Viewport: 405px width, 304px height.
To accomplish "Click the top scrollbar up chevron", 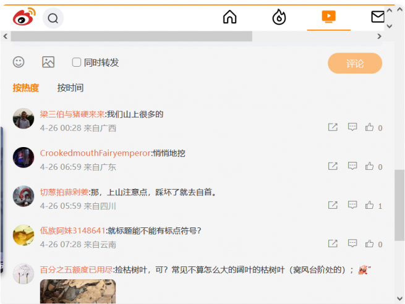I will (x=390, y=11).
